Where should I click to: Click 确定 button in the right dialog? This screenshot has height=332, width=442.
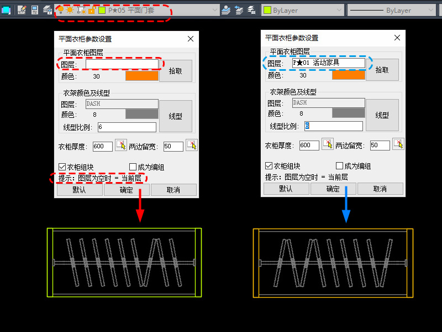[x=333, y=189]
